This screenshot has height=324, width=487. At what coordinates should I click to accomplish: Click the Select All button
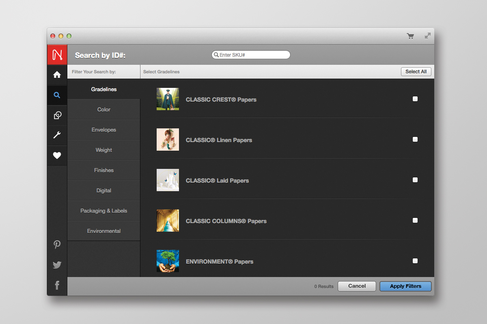pos(416,72)
